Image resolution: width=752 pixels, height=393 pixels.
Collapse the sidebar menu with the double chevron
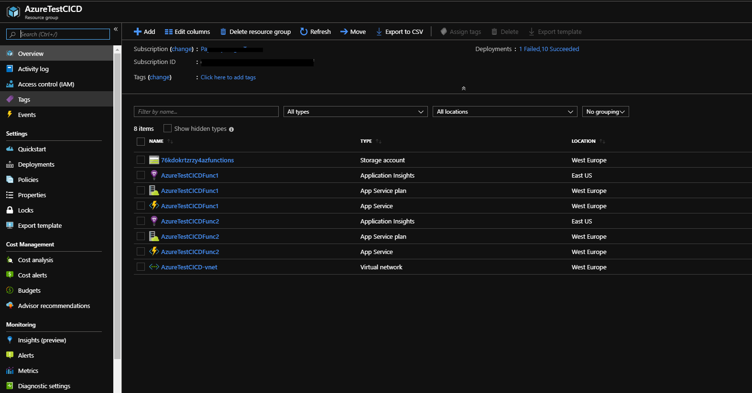tap(116, 29)
